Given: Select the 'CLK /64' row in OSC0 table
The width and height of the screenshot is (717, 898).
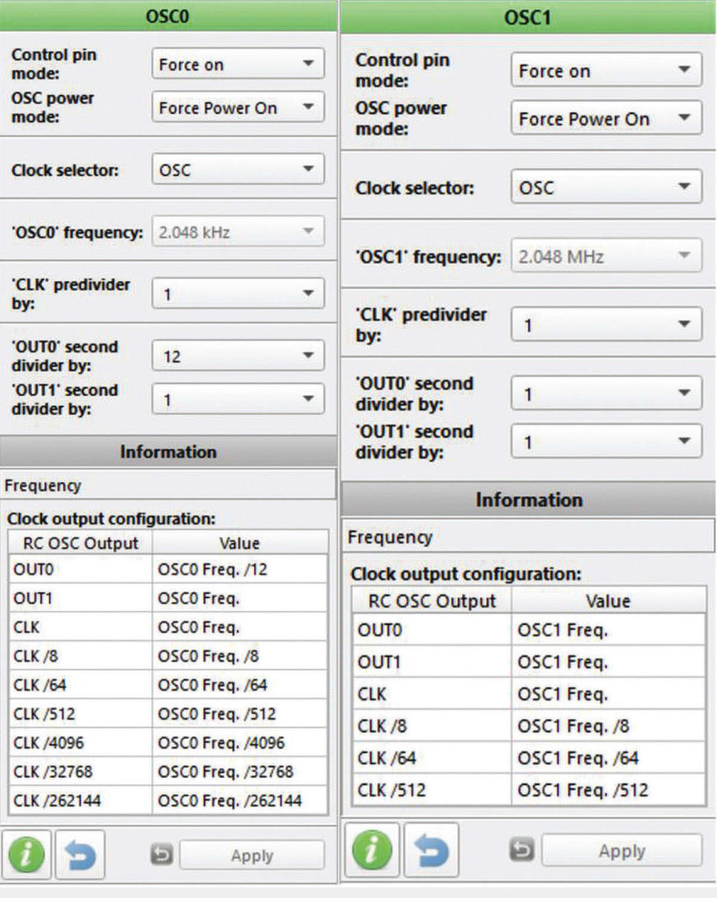Looking at the screenshot, I should coord(168,685).
